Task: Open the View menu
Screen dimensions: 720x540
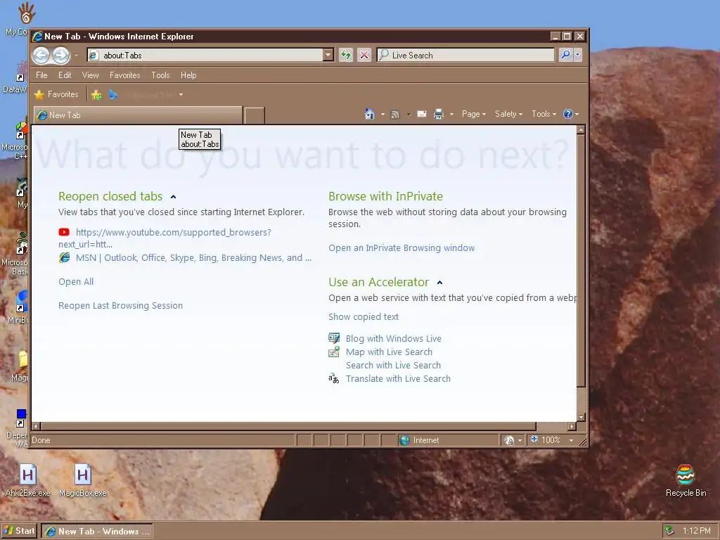Action: [x=91, y=75]
